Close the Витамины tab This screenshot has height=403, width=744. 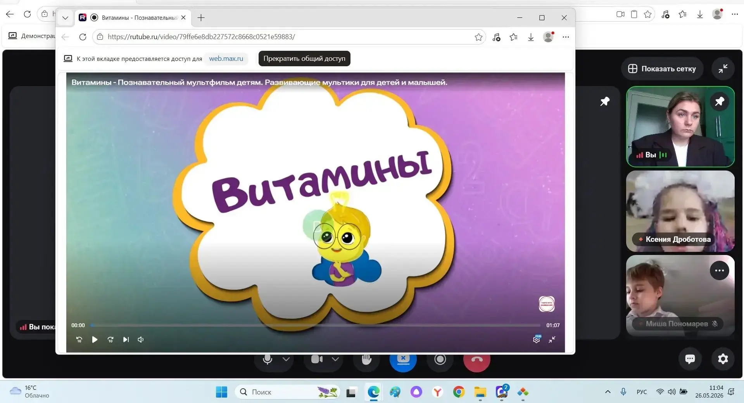coord(183,18)
